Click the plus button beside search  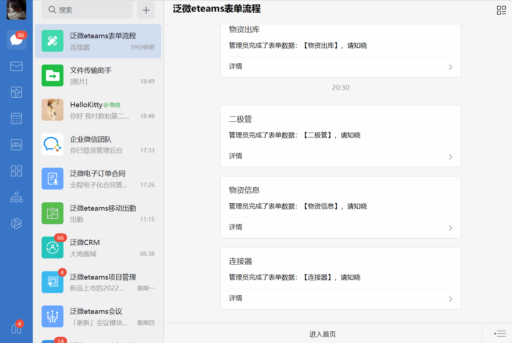point(146,10)
